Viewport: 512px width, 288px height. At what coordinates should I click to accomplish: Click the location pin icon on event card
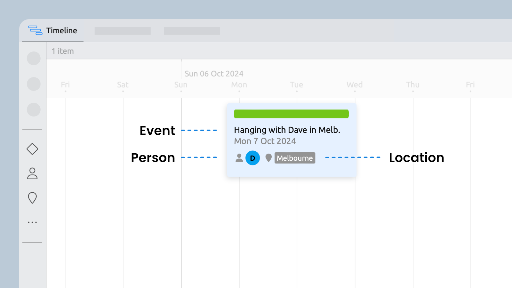tap(268, 158)
